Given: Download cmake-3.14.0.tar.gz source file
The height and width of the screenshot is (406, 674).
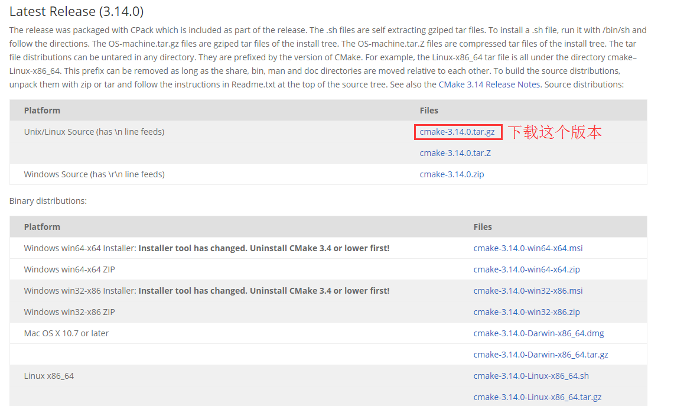Looking at the screenshot, I should [457, 132].
